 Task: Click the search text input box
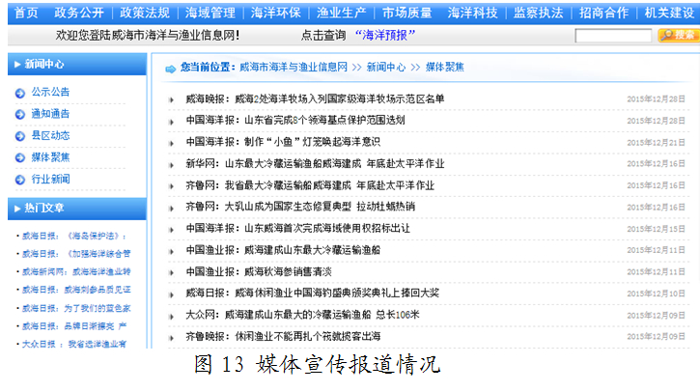tap(612, 36)
